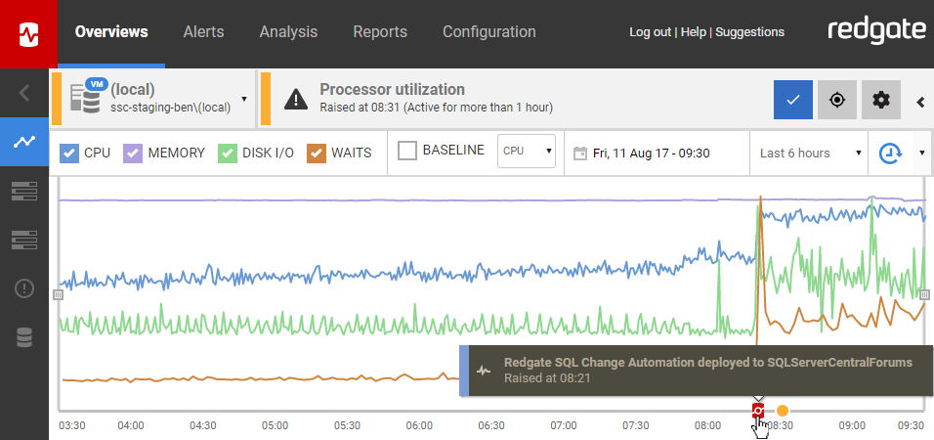Viewport: 934px width, 440px height.
Task: Click the 'Raised at 08:21' tooltip text
Action: point(547,378)
